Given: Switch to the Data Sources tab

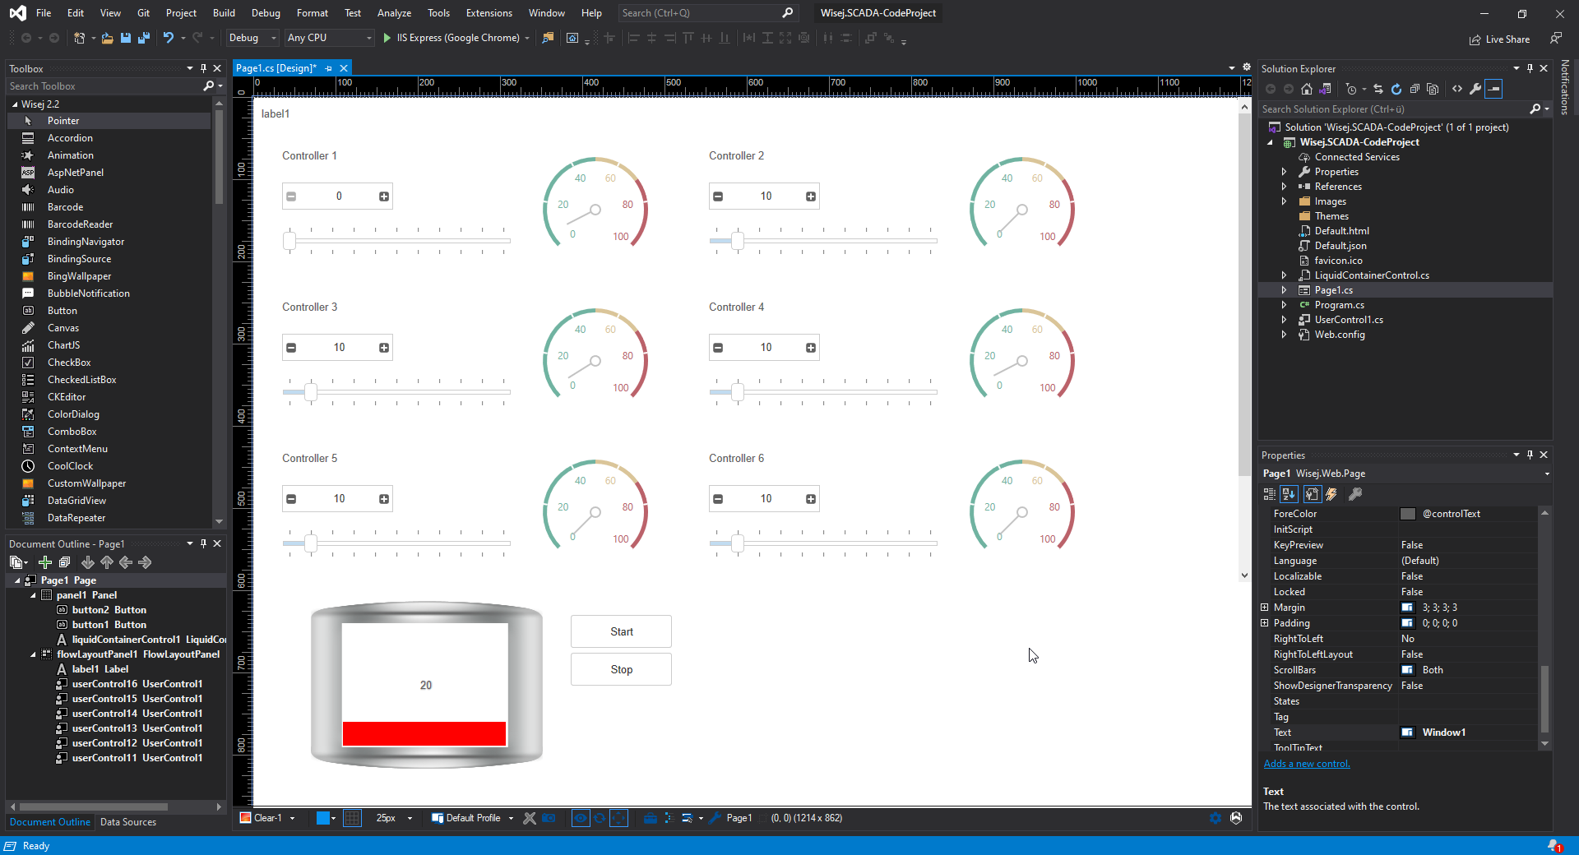Looking at the screenshot, I should tap(128, 822).
